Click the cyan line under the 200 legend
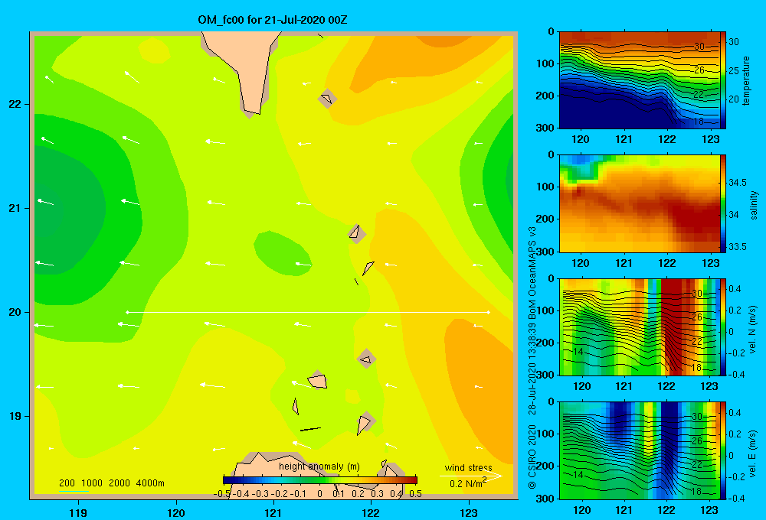 click(x=74, y=491)
